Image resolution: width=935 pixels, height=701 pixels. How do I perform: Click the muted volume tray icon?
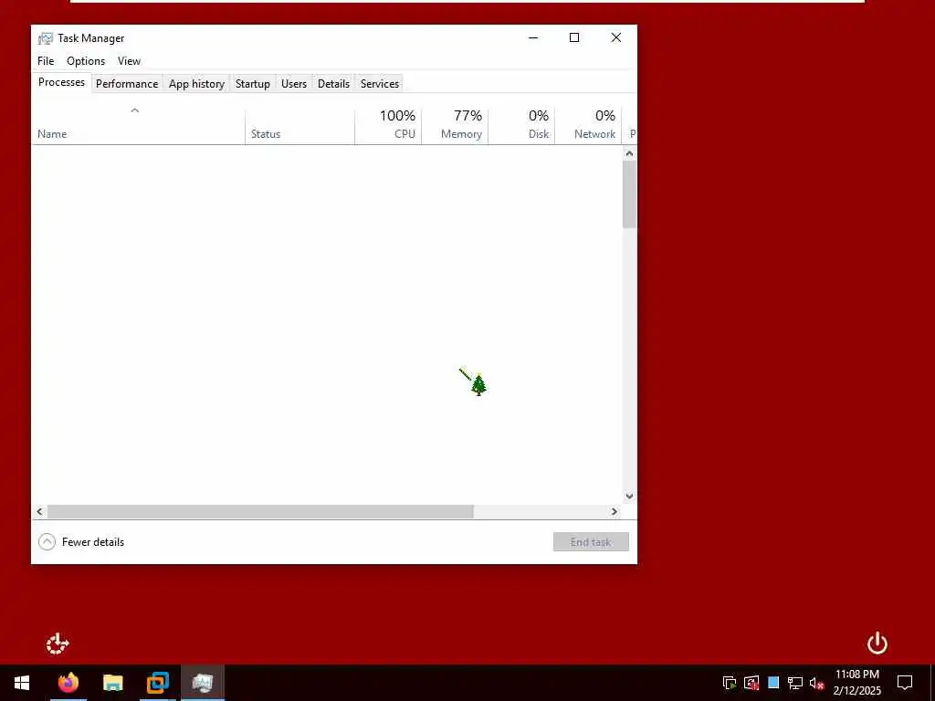click(817, 683)
